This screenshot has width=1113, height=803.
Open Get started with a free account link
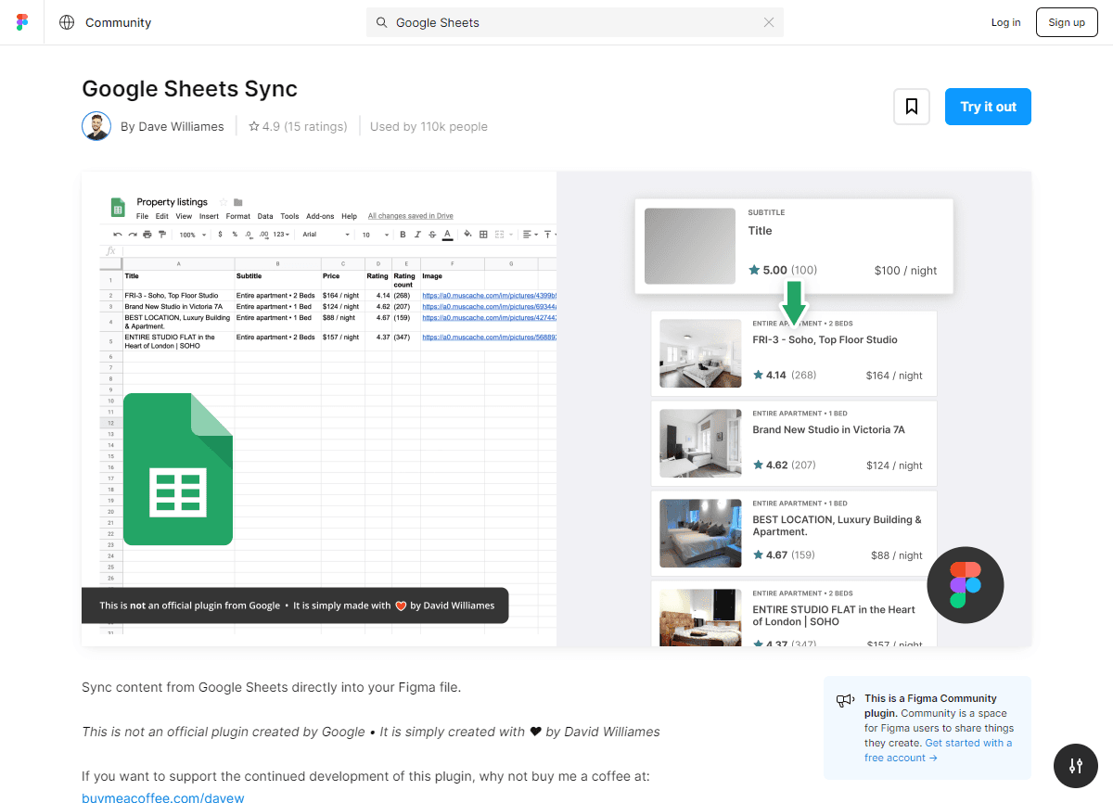pyautogui.click(x=938, y=750)
